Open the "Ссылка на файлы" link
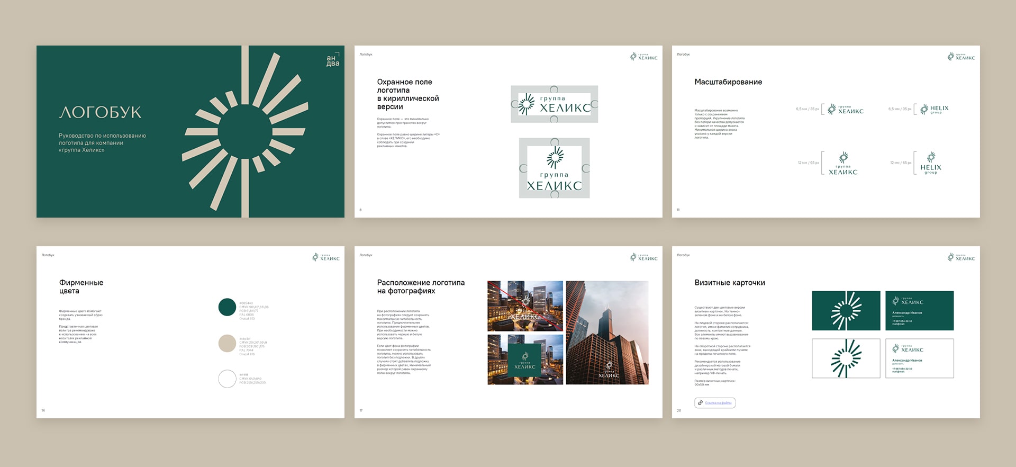This screenshot has height=467, width=1016. (718, 403)
